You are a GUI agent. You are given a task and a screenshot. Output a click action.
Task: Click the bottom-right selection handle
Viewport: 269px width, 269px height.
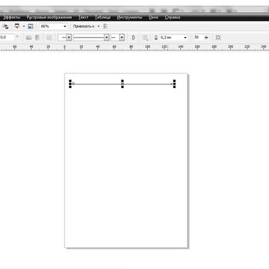174,87
